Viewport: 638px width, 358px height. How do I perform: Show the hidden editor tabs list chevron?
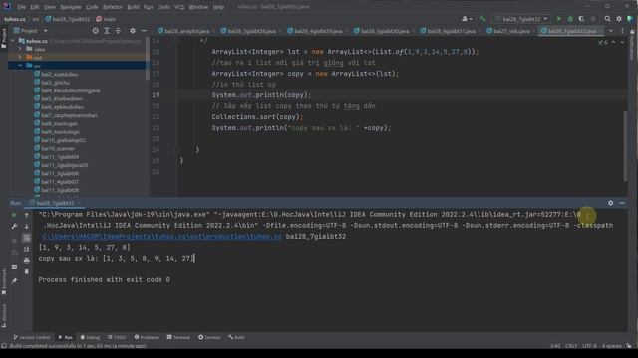point(611,31)
